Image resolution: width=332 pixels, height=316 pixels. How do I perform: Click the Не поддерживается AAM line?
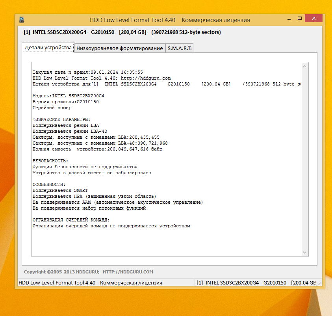(x=118, y=203)
